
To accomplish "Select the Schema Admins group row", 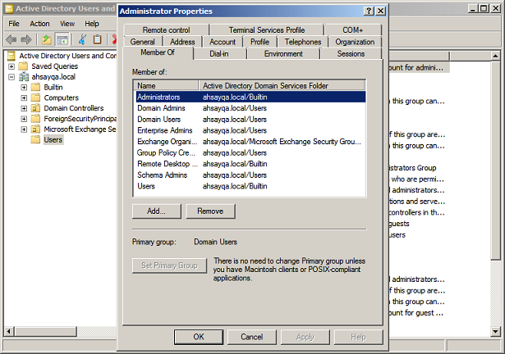I will [x=250, y=175].
